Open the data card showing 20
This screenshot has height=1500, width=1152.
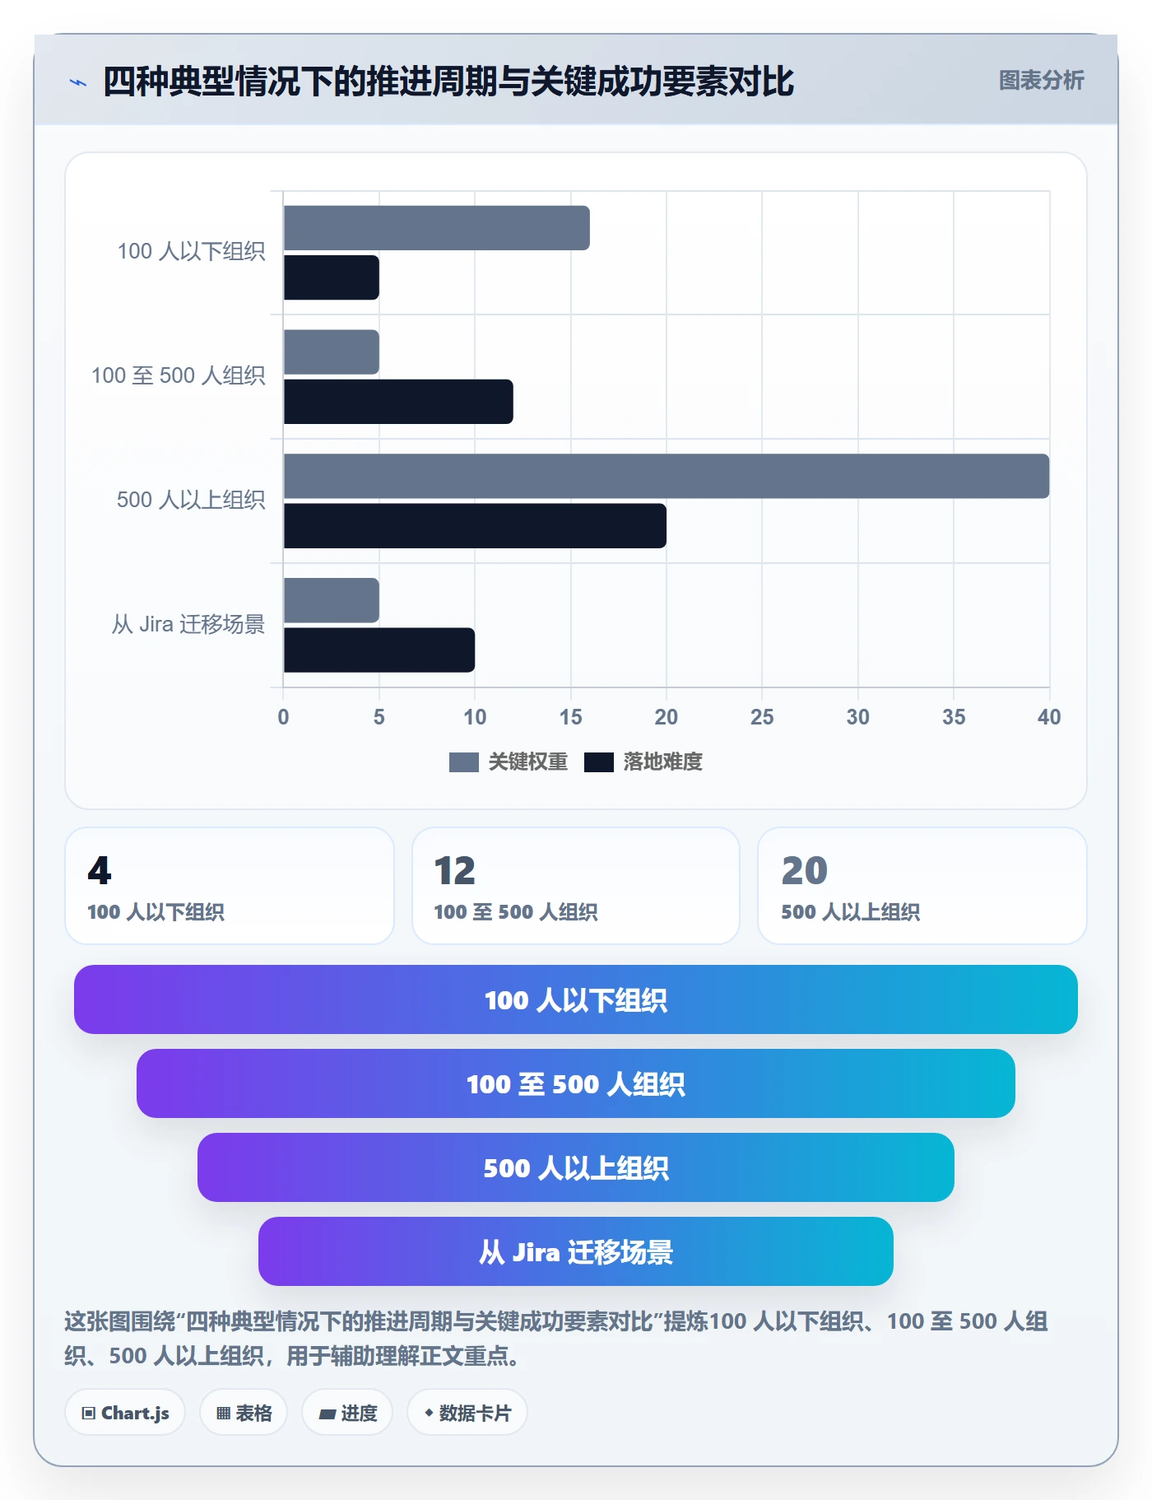pyautogui.click(x=922, y=886)
